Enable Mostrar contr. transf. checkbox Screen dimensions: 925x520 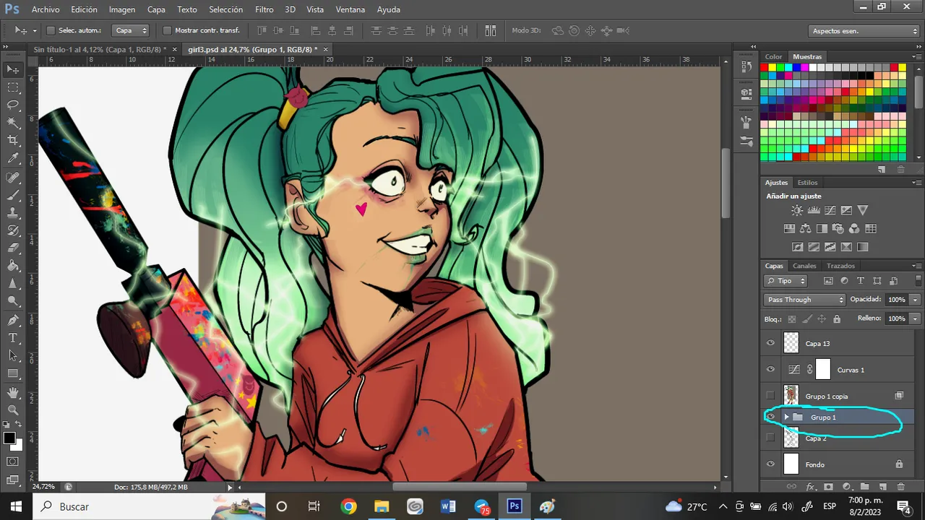click(x=167, y=30)
